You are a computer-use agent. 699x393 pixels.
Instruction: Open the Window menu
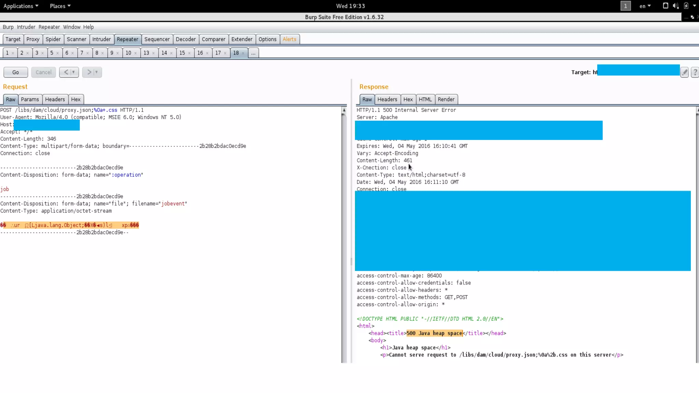pos(71,27)
